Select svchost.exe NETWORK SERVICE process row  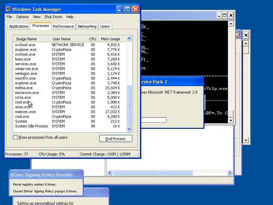pos(70,45)
